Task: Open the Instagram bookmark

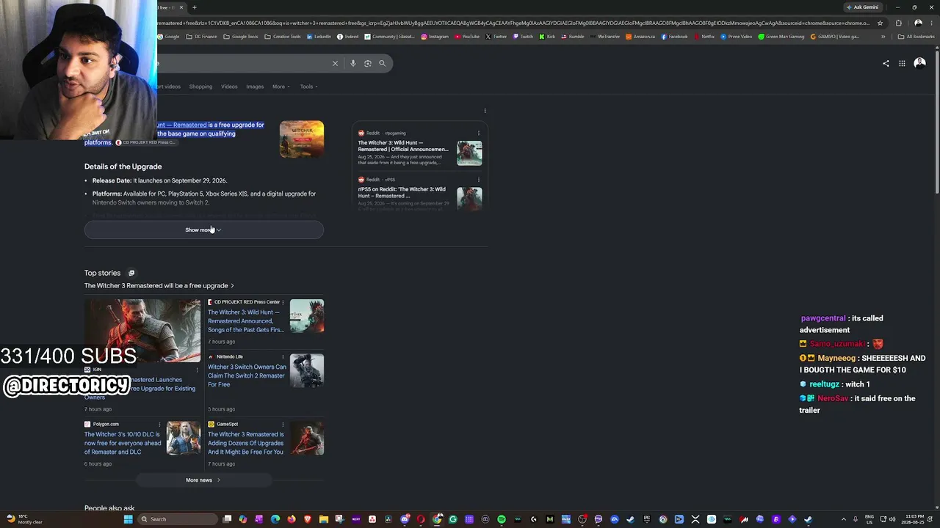Action: 435,37
